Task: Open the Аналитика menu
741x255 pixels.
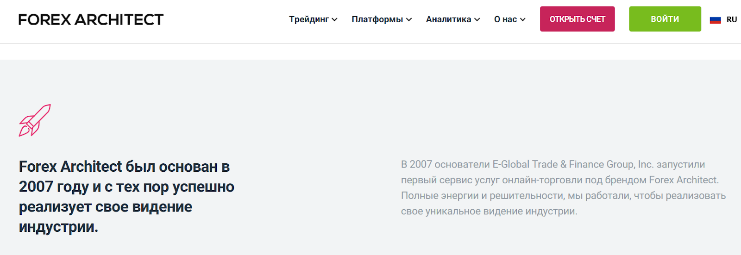Action: click(x=453, y=19)
